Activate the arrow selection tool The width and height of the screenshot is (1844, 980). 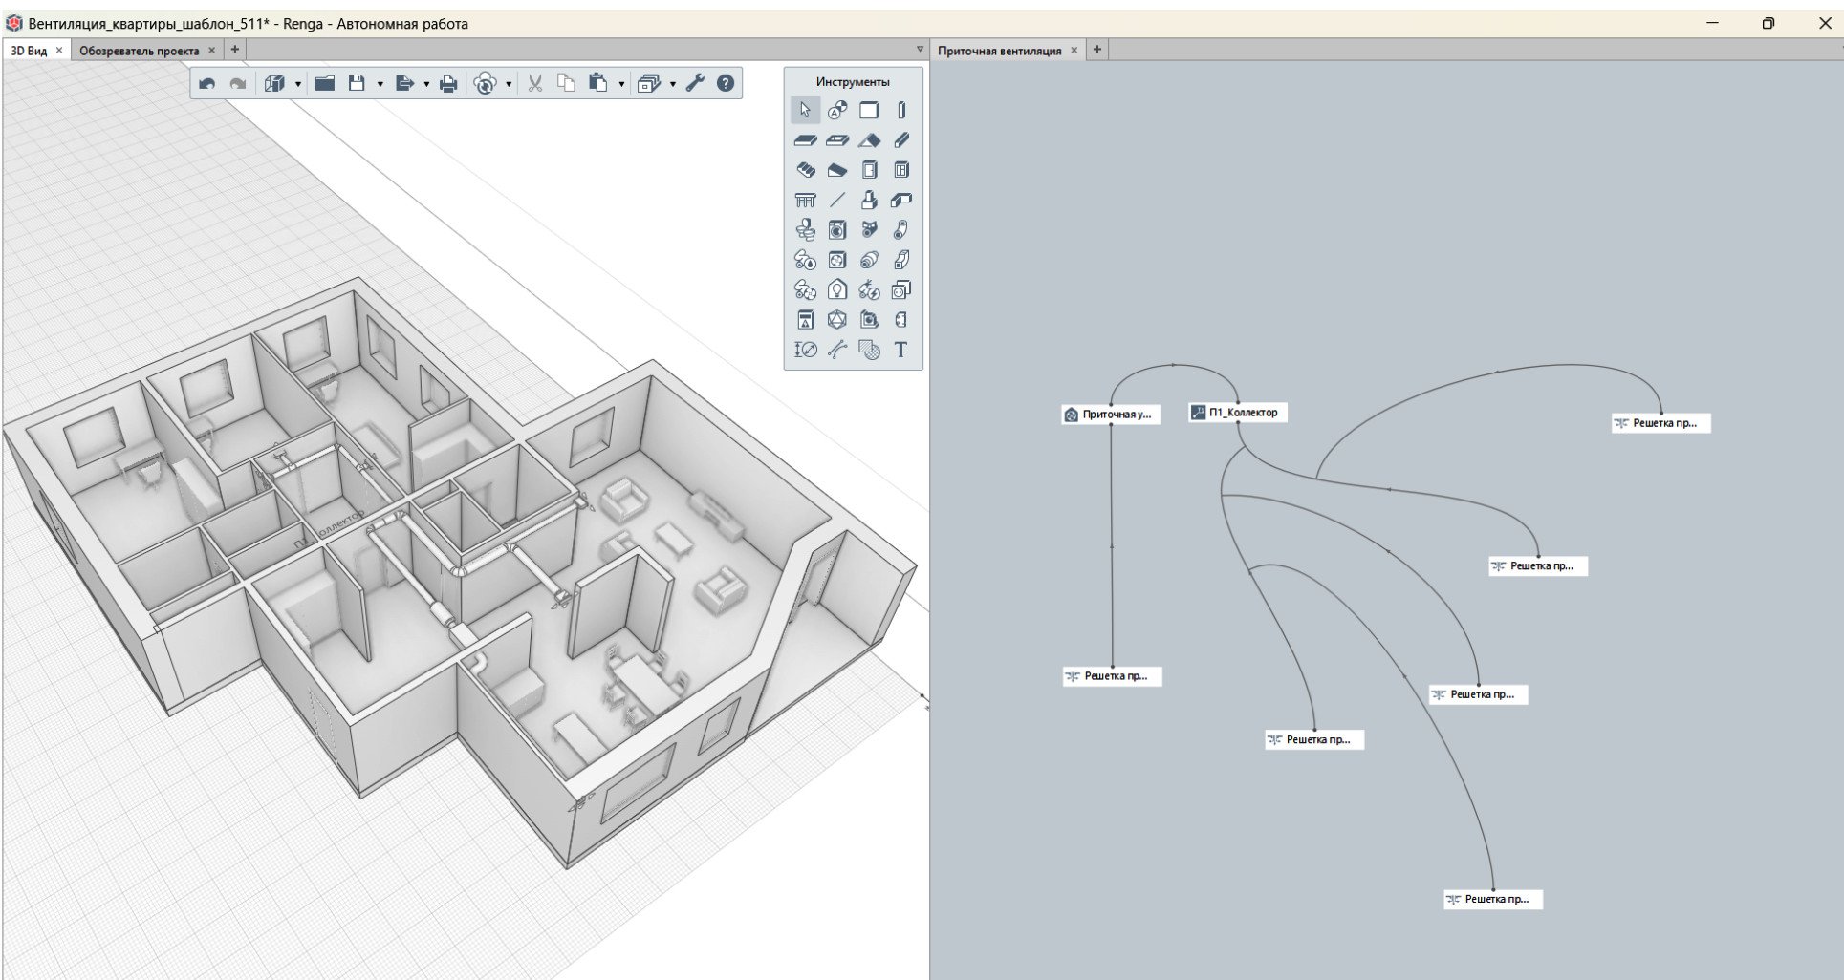[x=805, y=110]
